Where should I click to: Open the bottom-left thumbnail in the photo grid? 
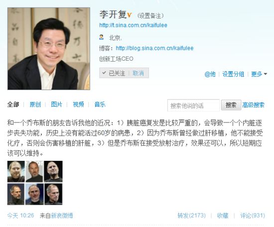pos(16,194)
